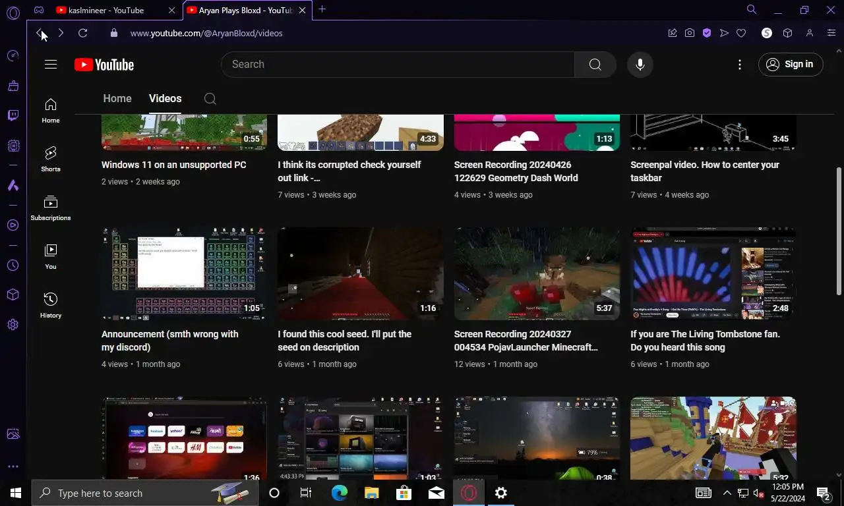Open GX Corner gamepad icon

39,10
